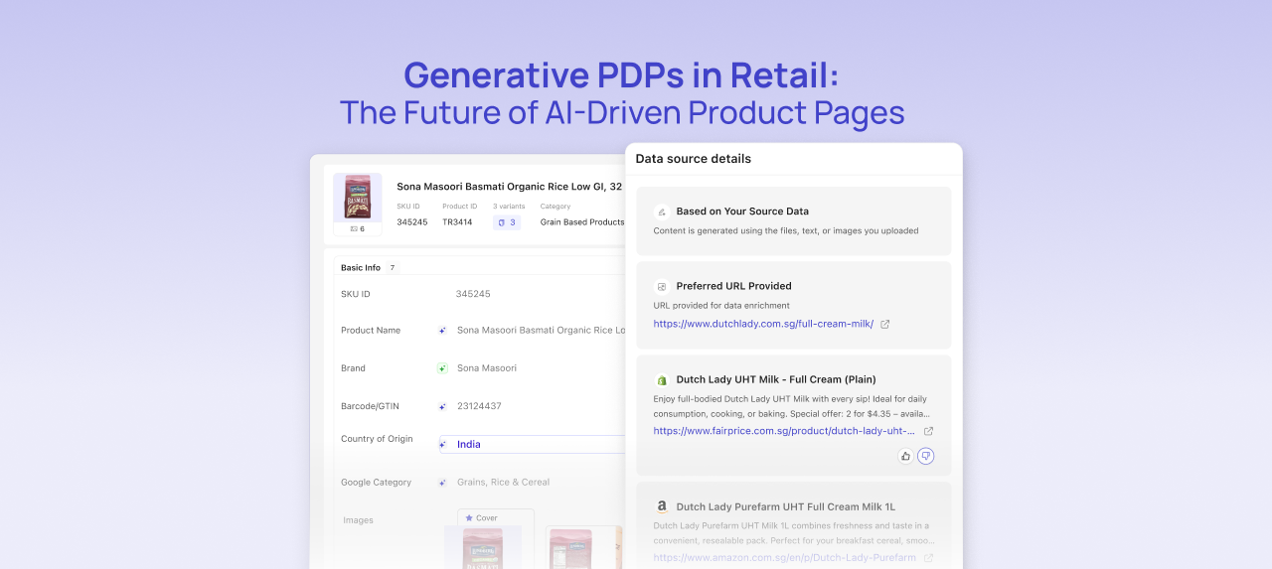The width and height of the screenshot is (1272, 569).
Task: Click the image count badge showing 6
Action: click(x=357, y=228)
